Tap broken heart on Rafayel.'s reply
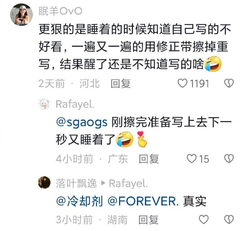The width and height of the screenshot is (246, 231). click(229, 159)
